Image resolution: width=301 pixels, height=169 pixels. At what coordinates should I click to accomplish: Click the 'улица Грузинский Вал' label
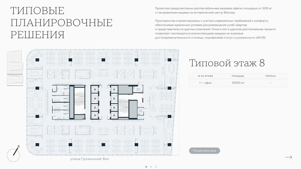(x=90, y=159)
